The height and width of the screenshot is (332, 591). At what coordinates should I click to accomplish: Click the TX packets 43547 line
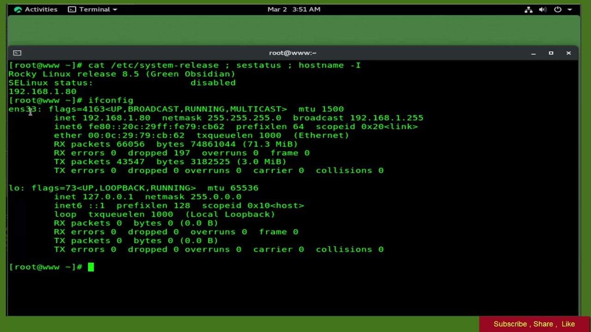pos(170,161)
